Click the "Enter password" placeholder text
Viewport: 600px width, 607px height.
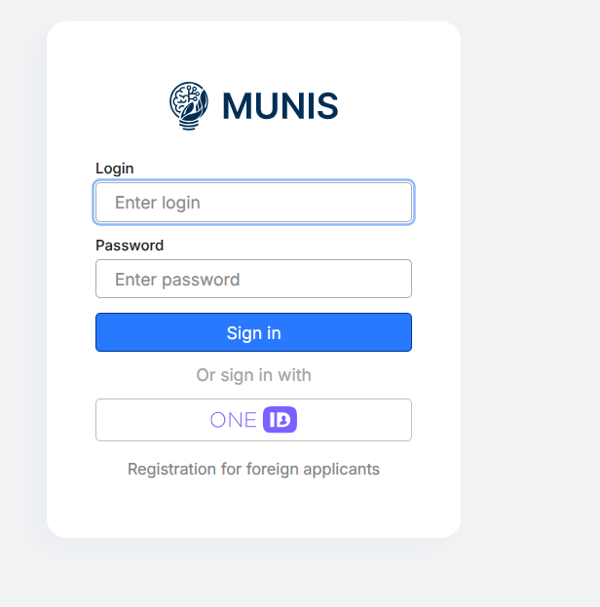click(x=177, y=280)
